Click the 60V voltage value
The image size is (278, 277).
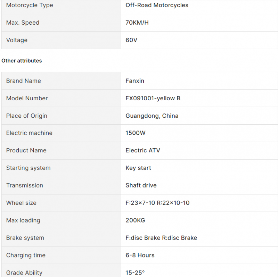(131, 40)
